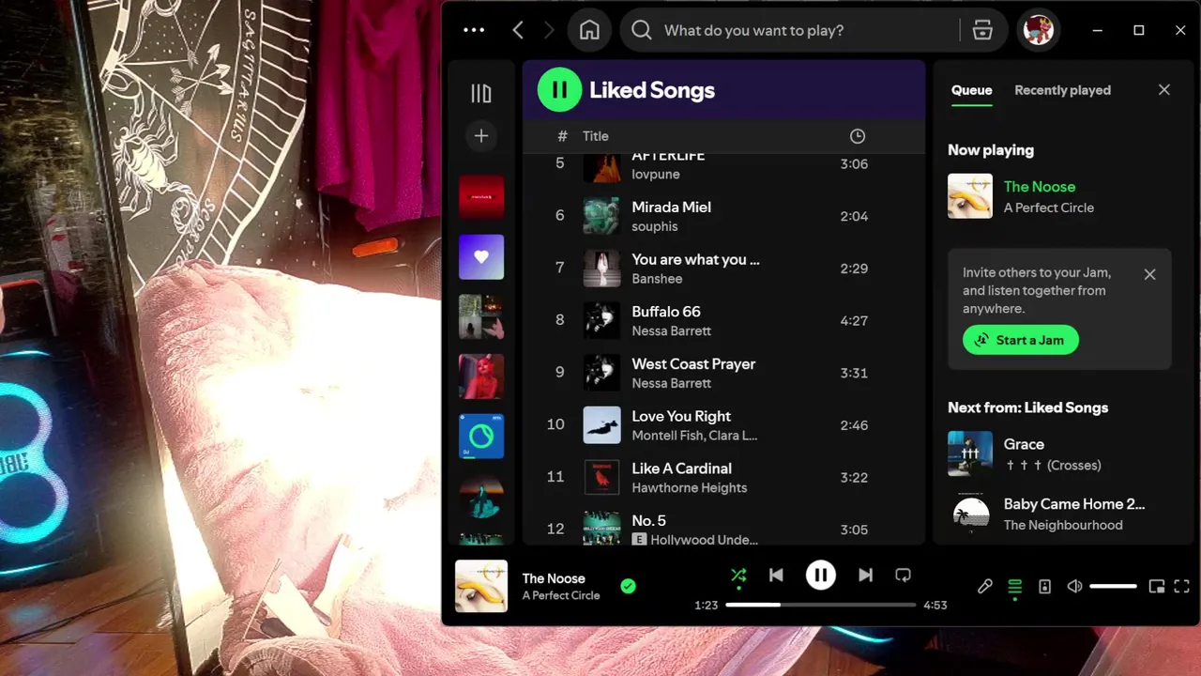Viewport: 1201px width, 676px height.
Task: Click The Noose album art in player bar
Action: click(x=481, y=587)
